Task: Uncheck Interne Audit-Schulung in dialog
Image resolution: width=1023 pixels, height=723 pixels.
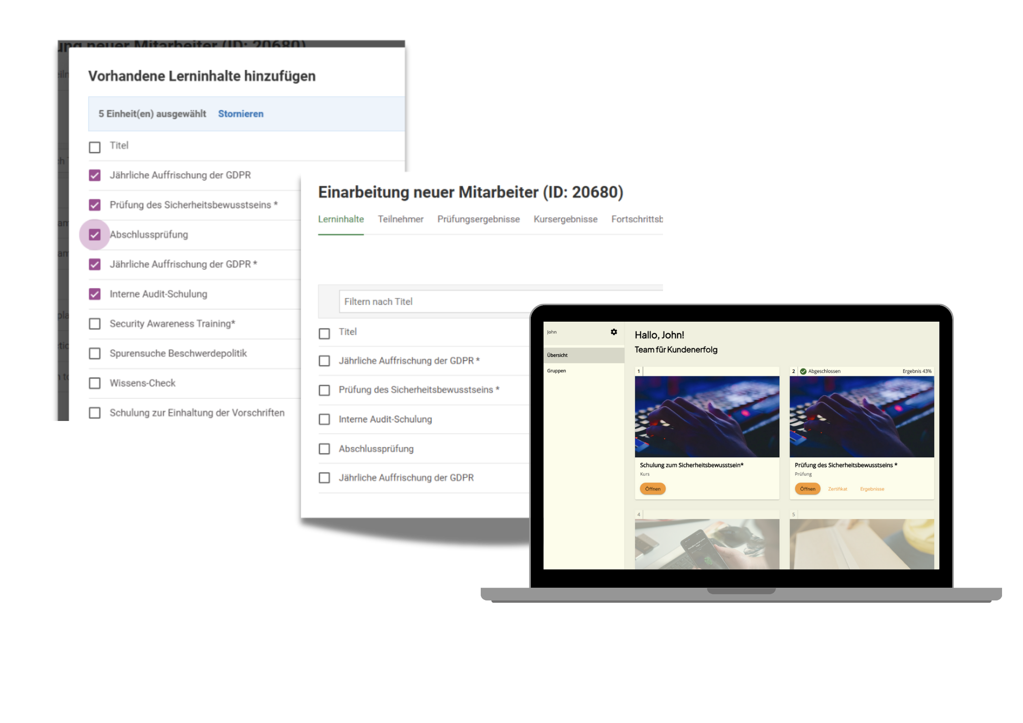Action: click(95, 294)
